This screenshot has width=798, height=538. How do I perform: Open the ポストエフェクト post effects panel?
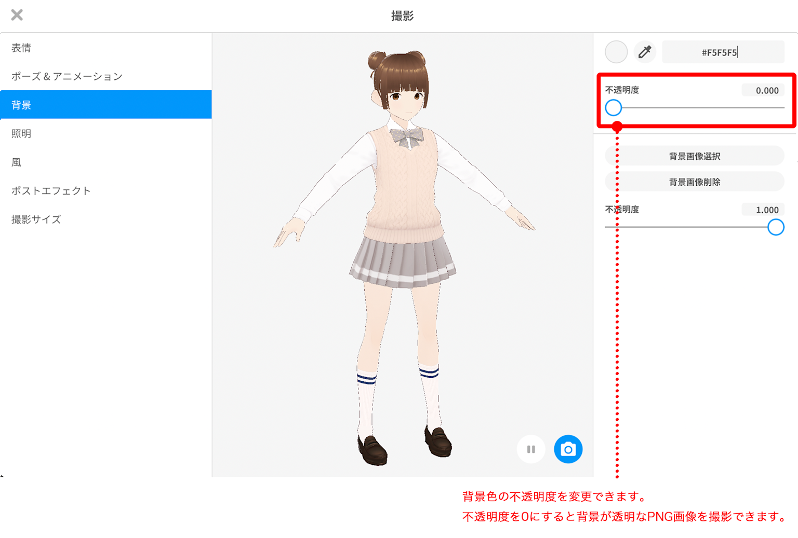click(x=51, y=190)
